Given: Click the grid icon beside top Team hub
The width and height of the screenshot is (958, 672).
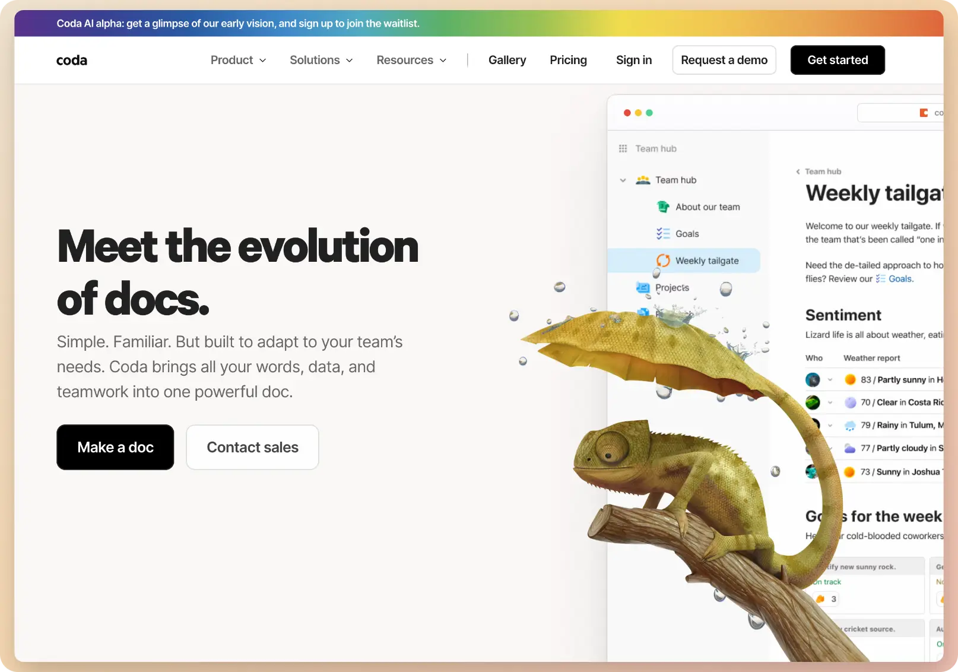Looking at the screenshot, I should [623, 148].
